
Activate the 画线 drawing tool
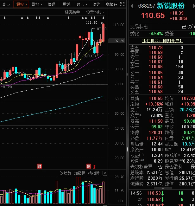(x=66, y=4)
